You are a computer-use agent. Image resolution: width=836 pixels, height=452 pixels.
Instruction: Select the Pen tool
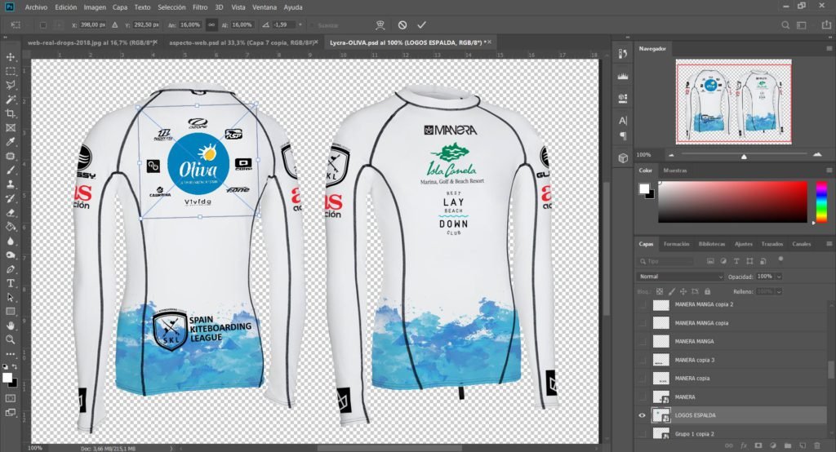(x=10, y=269)
